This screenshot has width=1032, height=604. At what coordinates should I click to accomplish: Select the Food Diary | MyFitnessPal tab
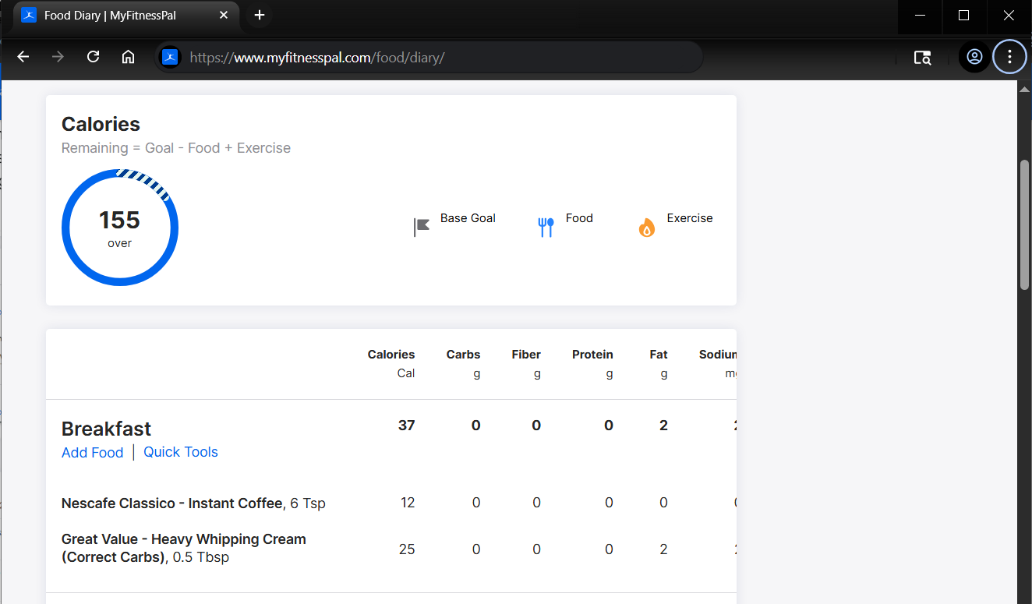(x=127, y=16)
